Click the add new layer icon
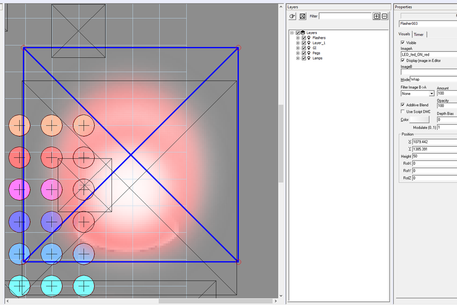The height and width of the screenshot is (305, 457). click(303, 16)
